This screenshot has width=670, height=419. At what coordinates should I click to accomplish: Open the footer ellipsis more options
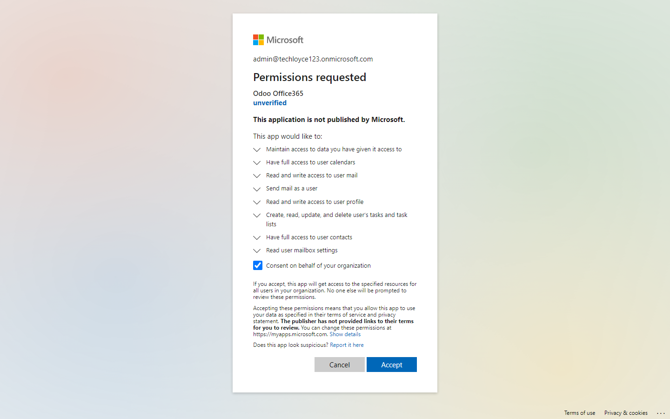point(661,413)
